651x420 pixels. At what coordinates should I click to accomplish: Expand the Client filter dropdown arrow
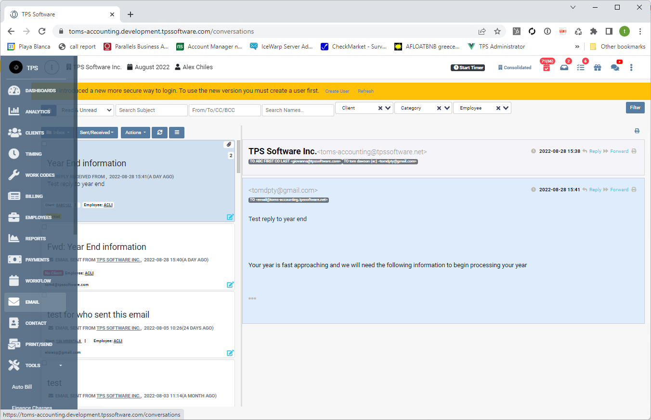[x=389, y=108]
